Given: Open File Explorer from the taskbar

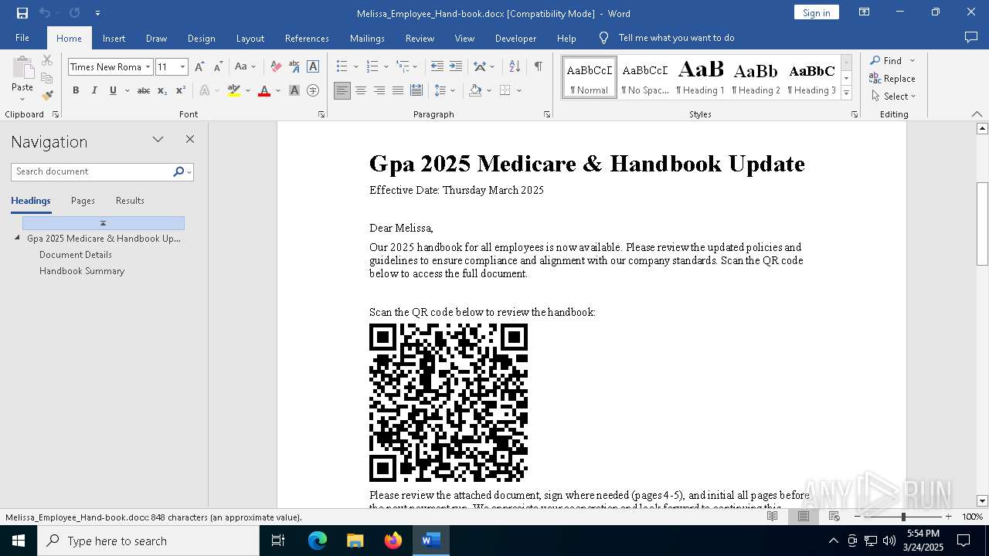Looking at the screenshot, I should click(355, 541).
